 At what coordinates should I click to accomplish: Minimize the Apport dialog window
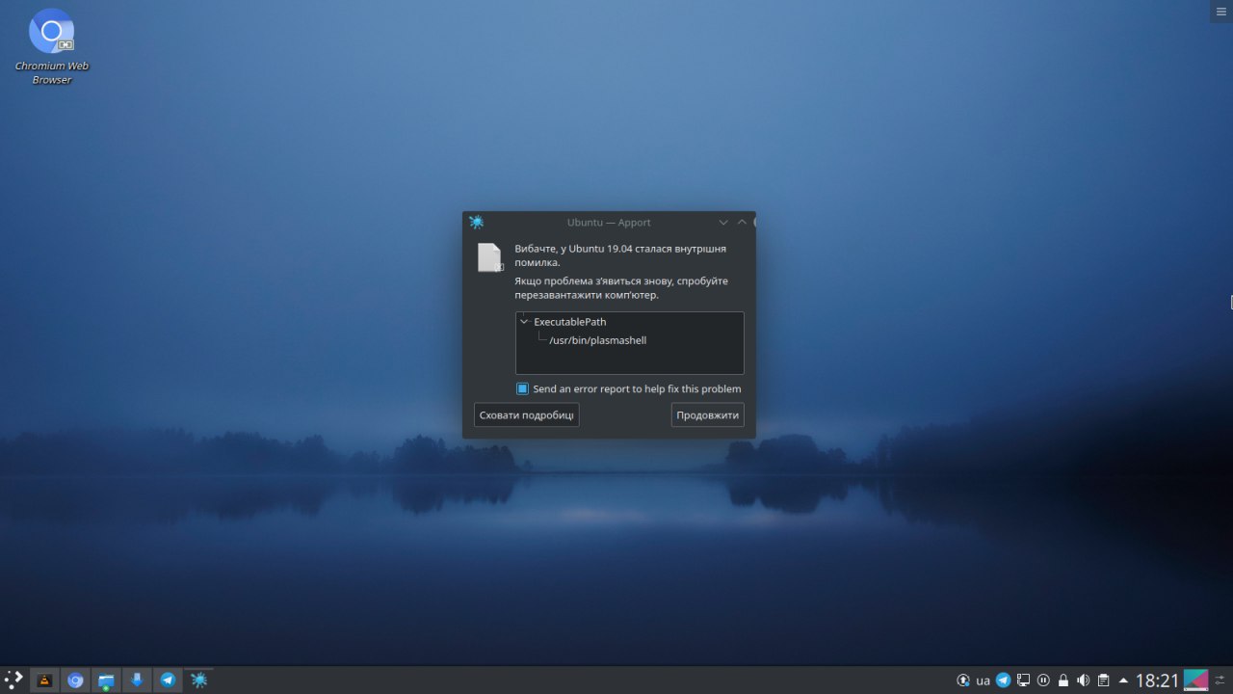pyautogui.click(x=723, y=222)
